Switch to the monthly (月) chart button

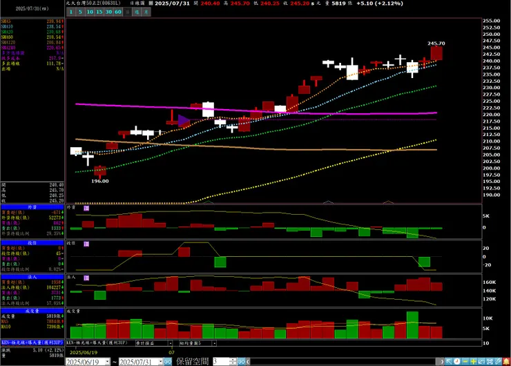146,12
